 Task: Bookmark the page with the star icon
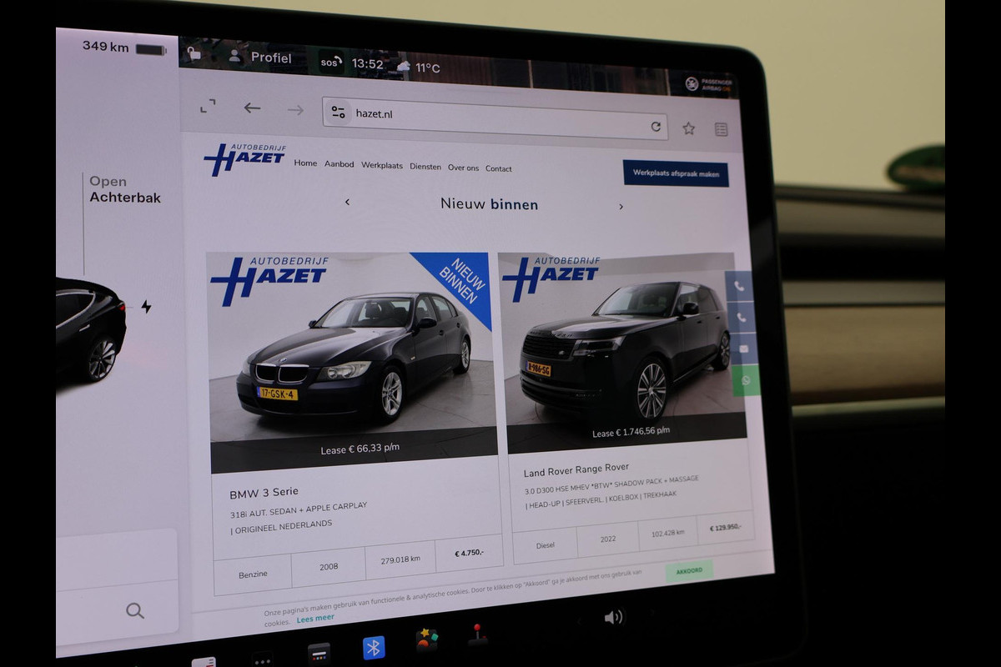click(x=688, y=128)
